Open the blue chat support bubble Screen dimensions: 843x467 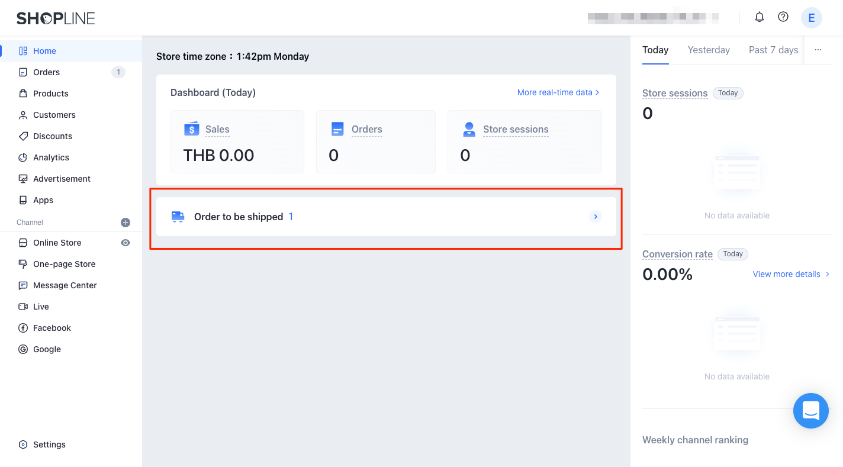(810, 410)
